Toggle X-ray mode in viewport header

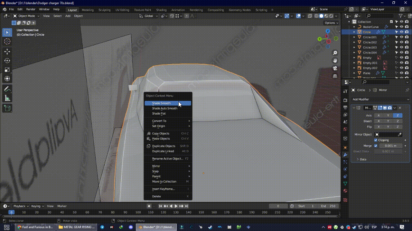pos(310,16)
